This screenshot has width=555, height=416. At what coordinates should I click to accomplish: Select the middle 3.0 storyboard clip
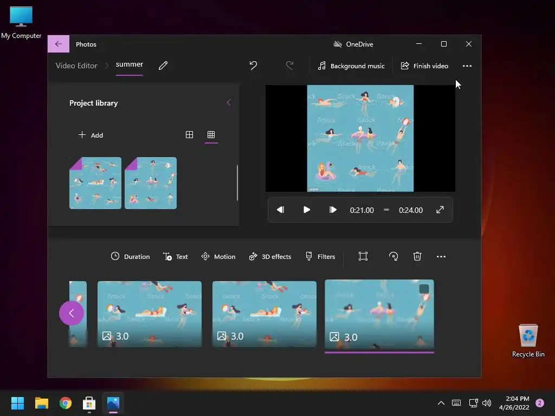pyautogui.click(x=264, y=314)
